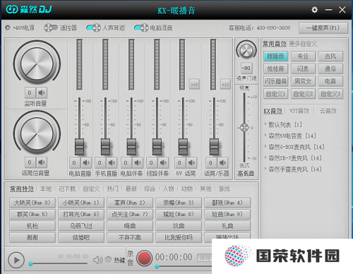Viewport: 353px width, 274px height.
Task: Enable the 热键 radio option
Action: [108, 260]
